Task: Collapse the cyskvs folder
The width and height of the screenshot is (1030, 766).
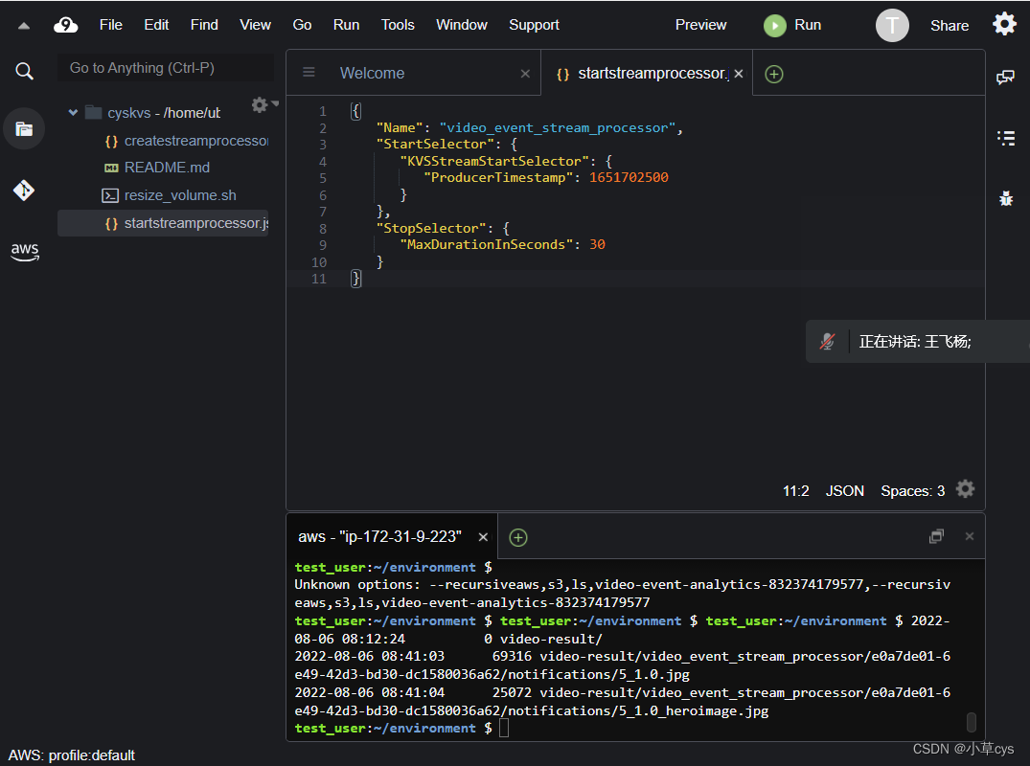Action: click(73, 113)
